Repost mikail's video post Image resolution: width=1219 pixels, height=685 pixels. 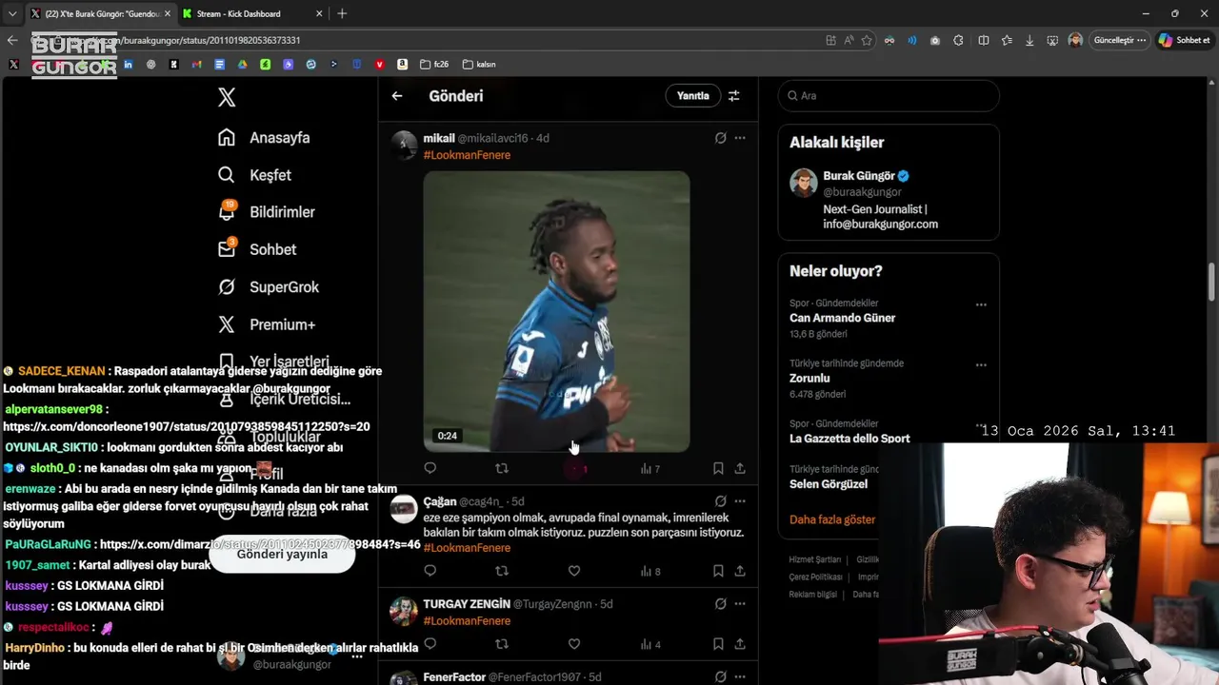pyautogui.click(x=502, y=468)
